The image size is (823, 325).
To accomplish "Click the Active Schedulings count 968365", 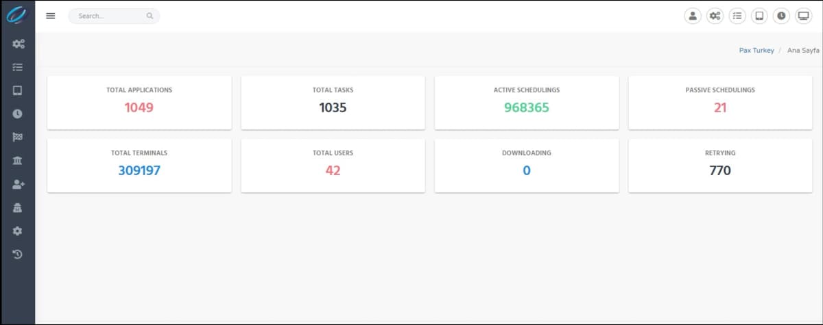I will pyautogui.click(x=527, y=108).
